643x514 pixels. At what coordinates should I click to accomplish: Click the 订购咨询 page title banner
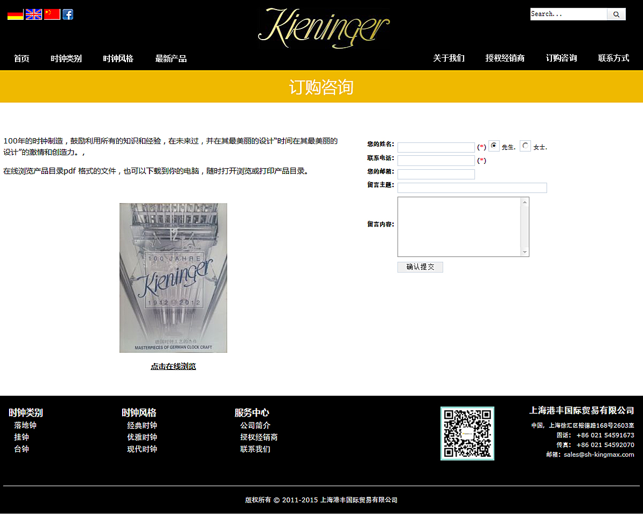click(322, 87)
